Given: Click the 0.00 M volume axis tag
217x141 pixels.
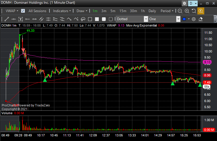Looking at the screenshot, I should (x=209, y=130).
